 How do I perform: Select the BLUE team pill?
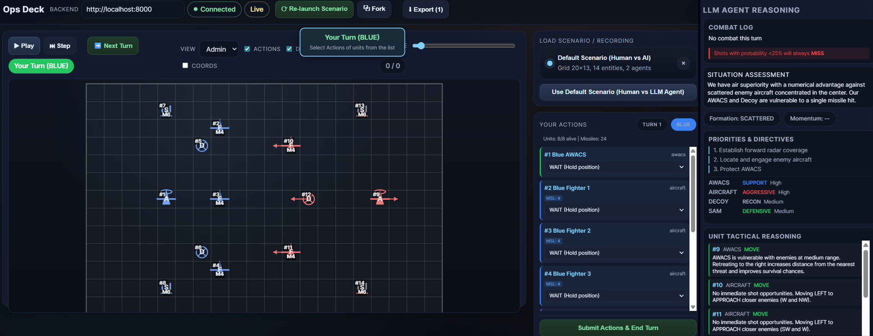click(x=683, y=125)
